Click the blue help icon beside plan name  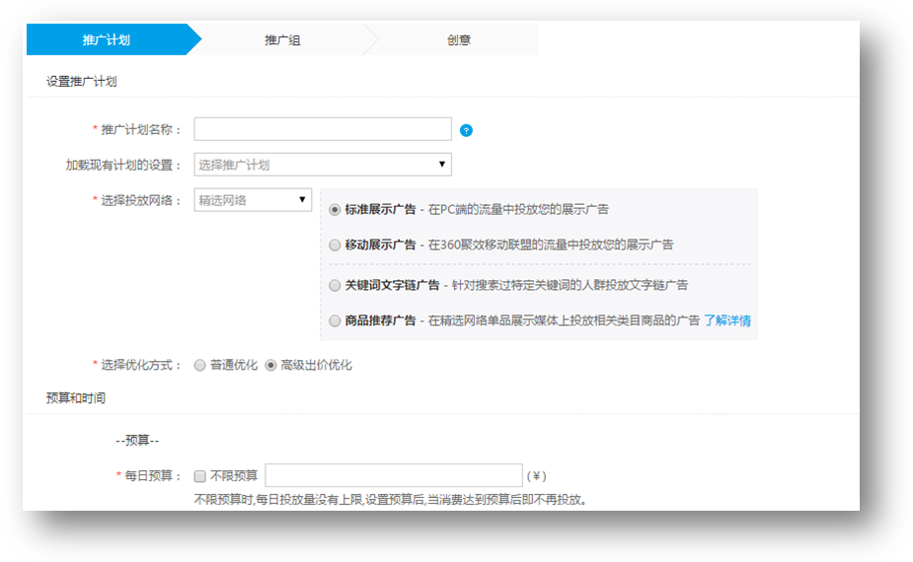(466, 130)
